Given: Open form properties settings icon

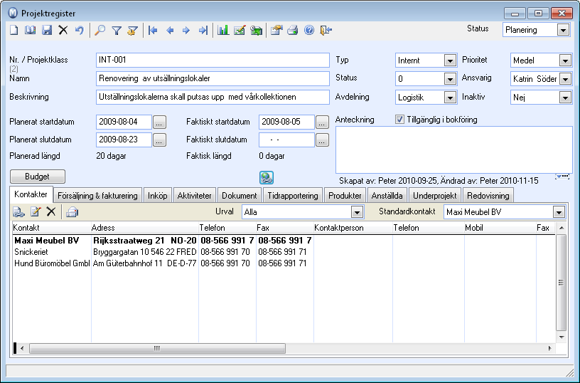Looking at the screenshot, I should [276, 30].
